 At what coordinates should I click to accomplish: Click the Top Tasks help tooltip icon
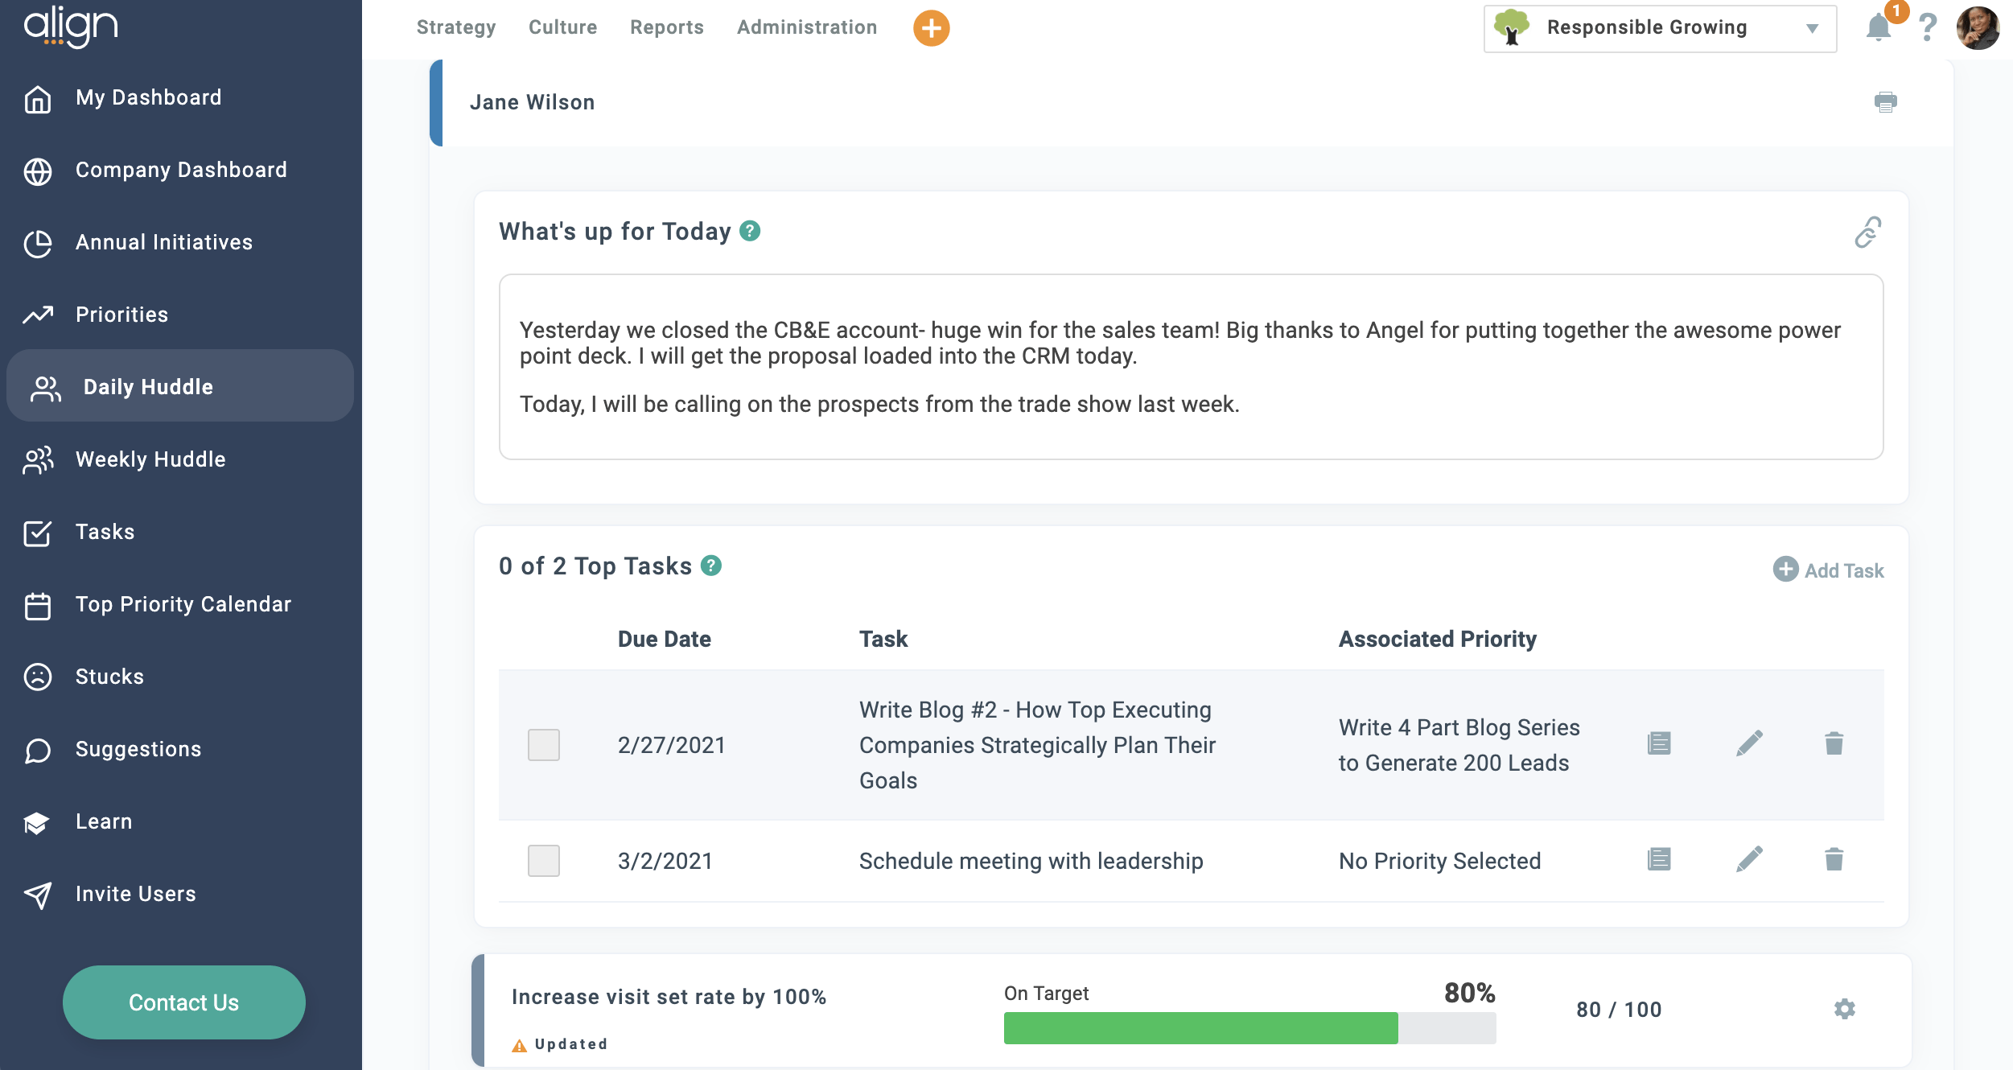711,566
